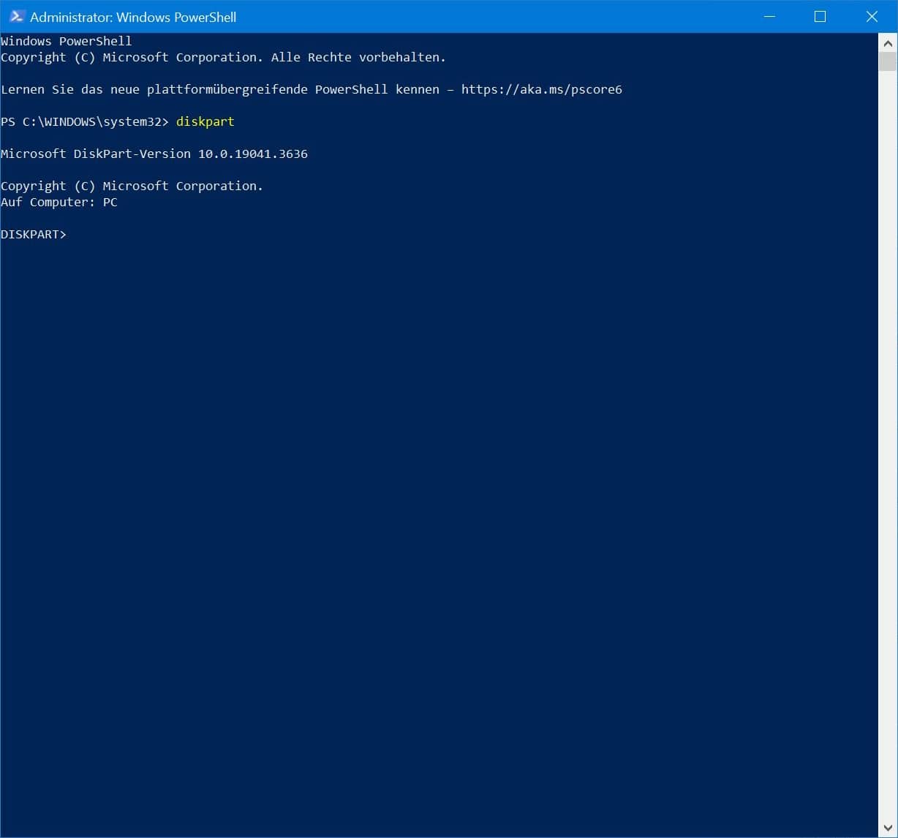This screenshot has height=838, width=898.
Task: Open the PowerShell icon system menu
Action: pyautogui.click(x=17, y=16)
